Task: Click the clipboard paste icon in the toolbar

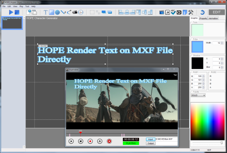Action: (x=34, y=12)
